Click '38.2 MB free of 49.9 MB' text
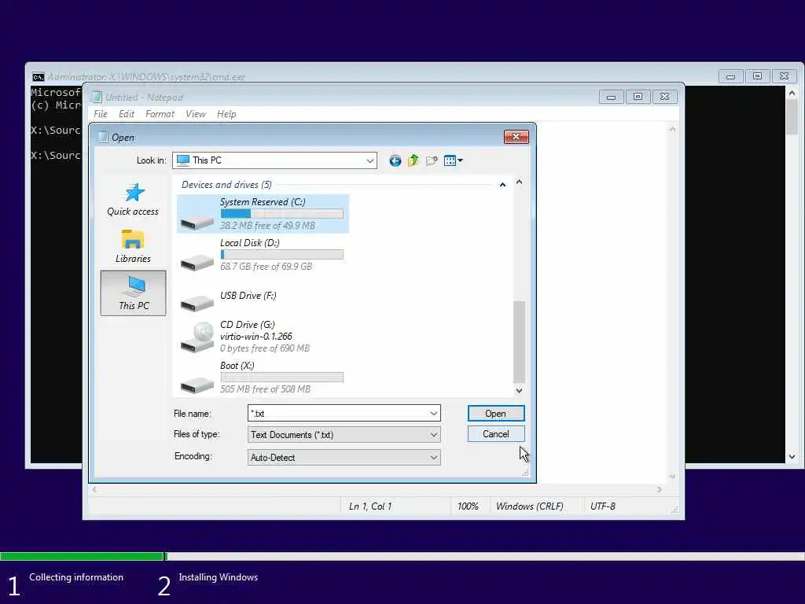The image size is (805, 604). pos(267,226)
